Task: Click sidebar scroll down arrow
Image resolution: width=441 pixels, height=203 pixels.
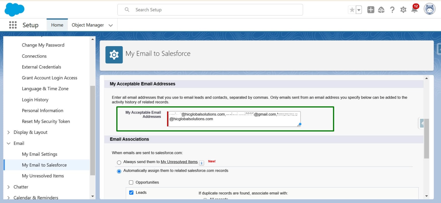Action: (92, 196)
